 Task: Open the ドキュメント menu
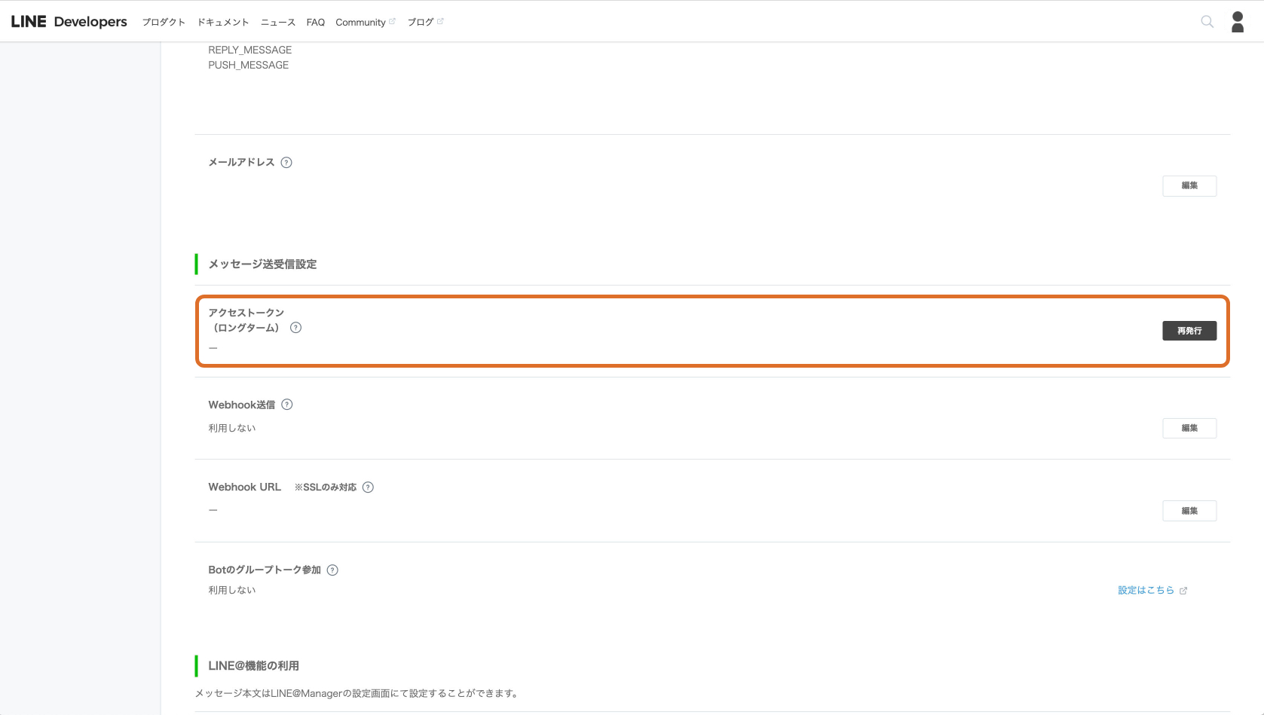[x=223, y=23]
